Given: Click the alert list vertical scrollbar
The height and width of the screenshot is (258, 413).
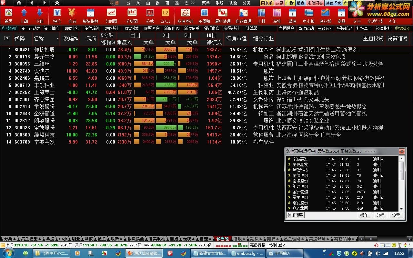Looking at the screenshot, I should point(401,183).
